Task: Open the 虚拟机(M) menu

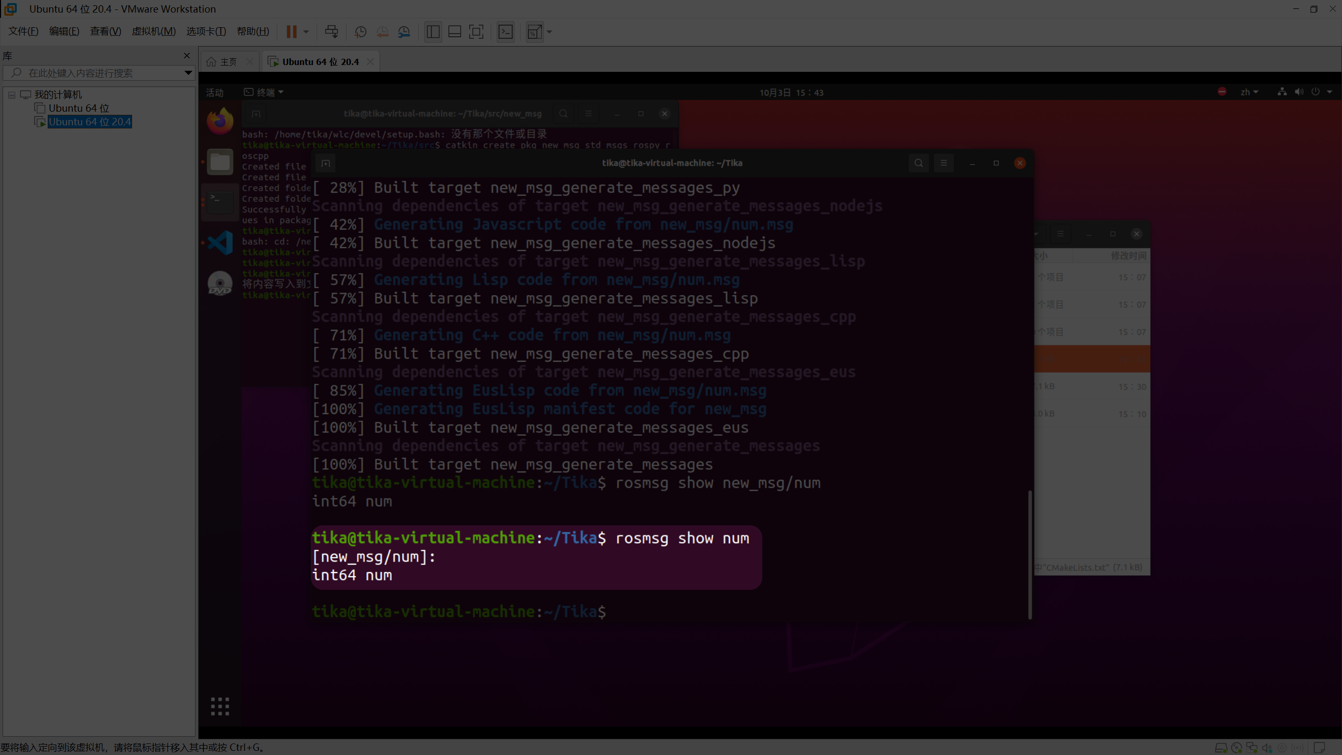Action: tap(153, 31)
